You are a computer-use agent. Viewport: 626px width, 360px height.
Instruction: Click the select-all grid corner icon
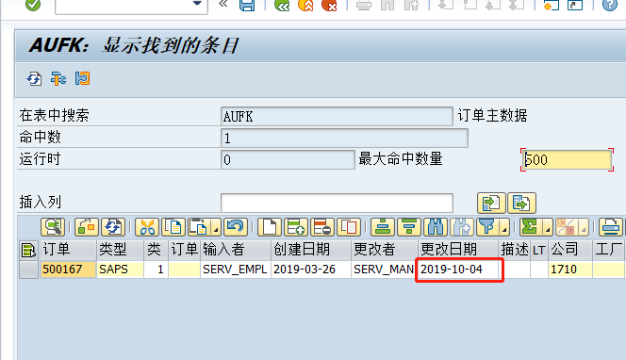tap(28, 250)
